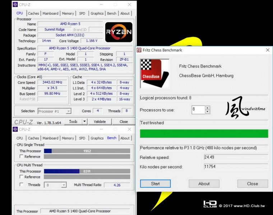
Task: Switch to Mainboard tab in top CPU-Z window
Action: click(x=51, y=13)
